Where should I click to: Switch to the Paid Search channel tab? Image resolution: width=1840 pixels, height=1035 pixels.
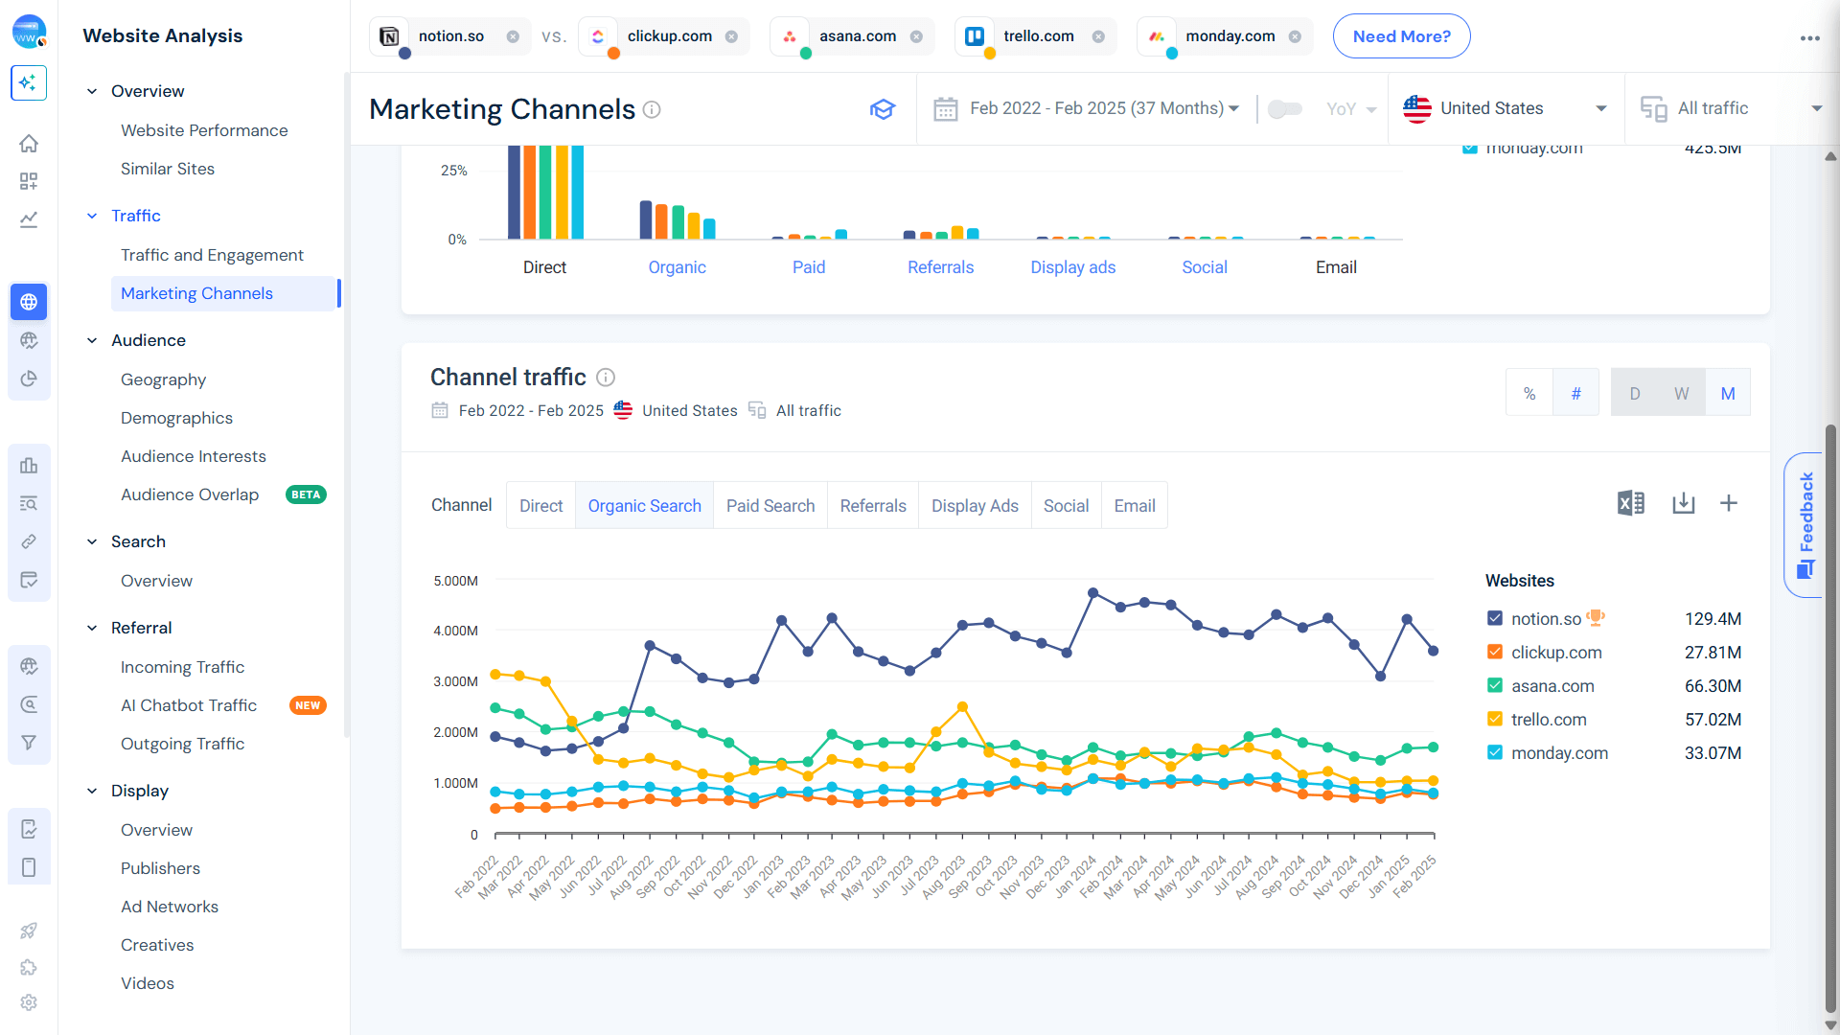point(770,505)
